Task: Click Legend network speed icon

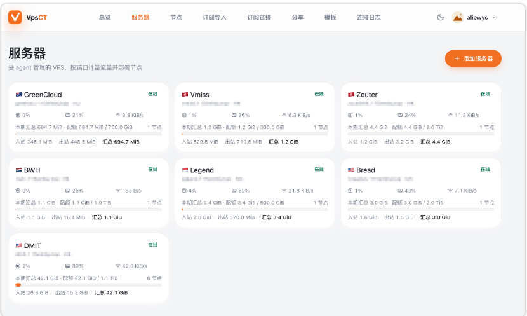Action: [x=284, y=191]
